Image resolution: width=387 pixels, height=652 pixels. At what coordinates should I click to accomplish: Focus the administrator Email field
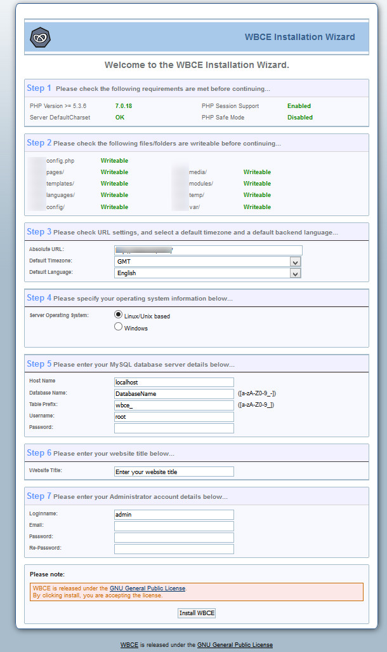tap(174, 526)
